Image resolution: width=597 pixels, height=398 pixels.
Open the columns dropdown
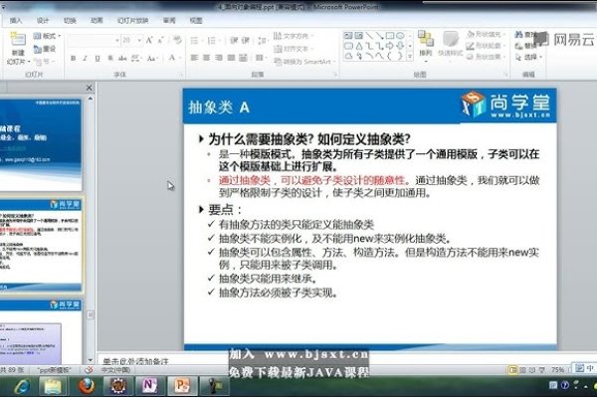pyautogui.click(x=260, y=58)
